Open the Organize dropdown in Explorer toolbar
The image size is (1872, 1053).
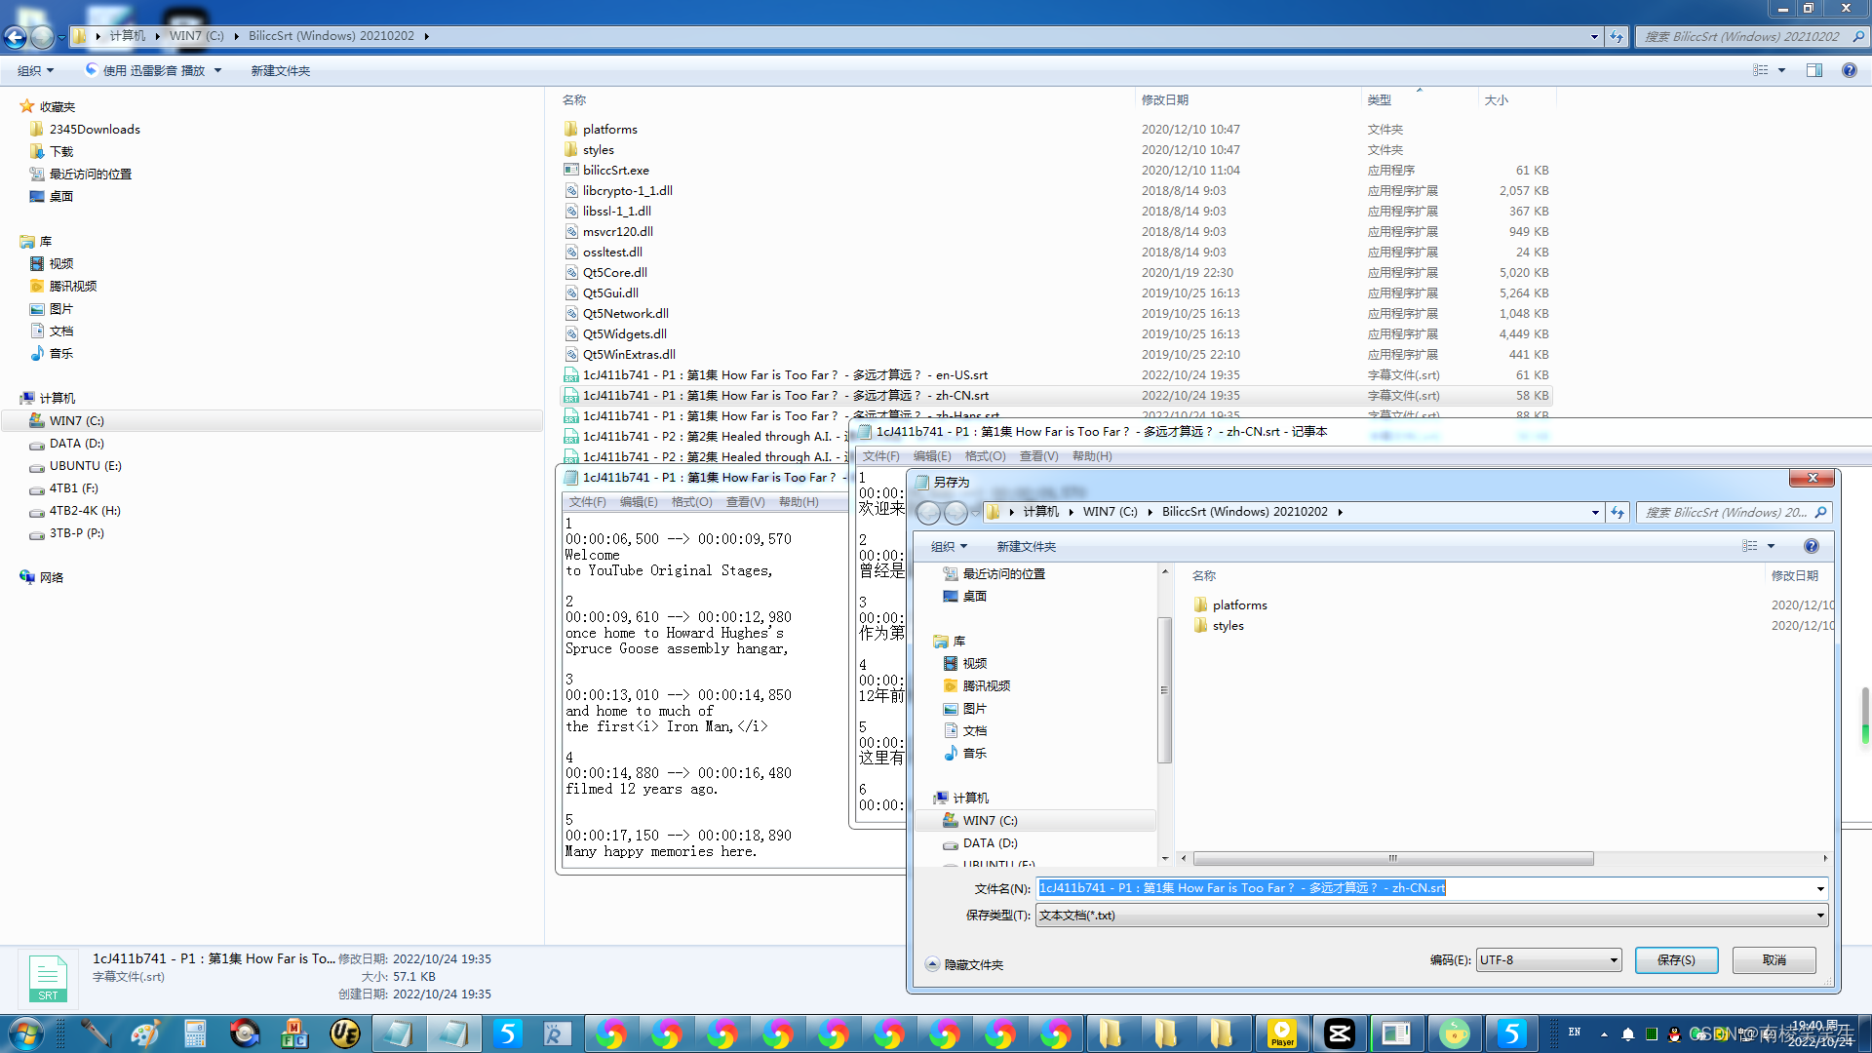tap(35, 70)
